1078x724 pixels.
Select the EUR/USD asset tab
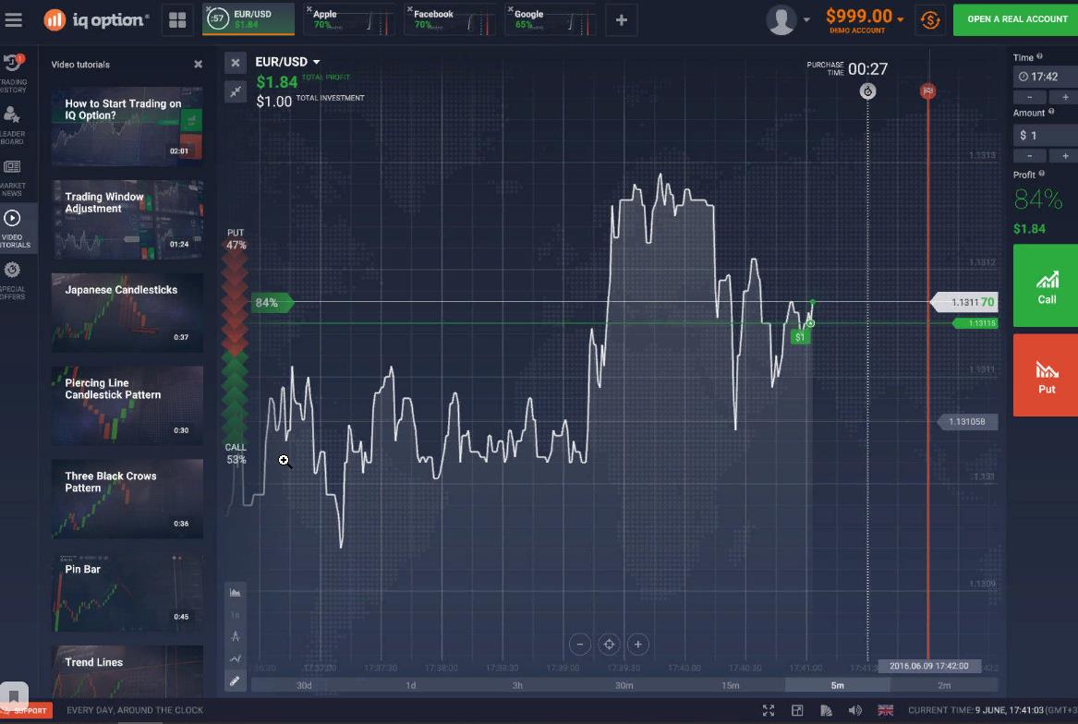tap(248, 20)
